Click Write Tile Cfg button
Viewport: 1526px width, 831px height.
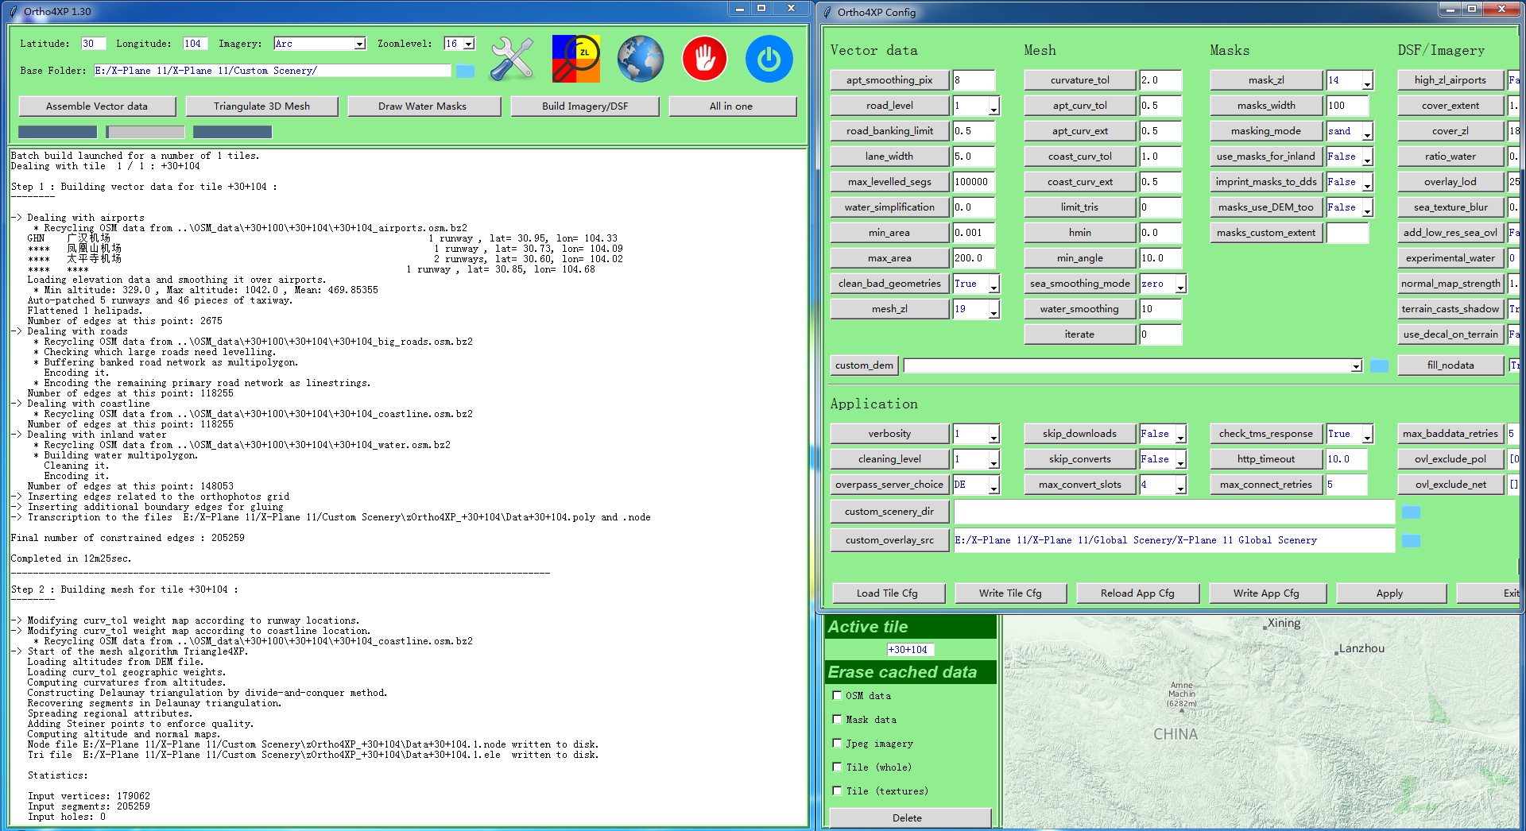[1010, 593]
